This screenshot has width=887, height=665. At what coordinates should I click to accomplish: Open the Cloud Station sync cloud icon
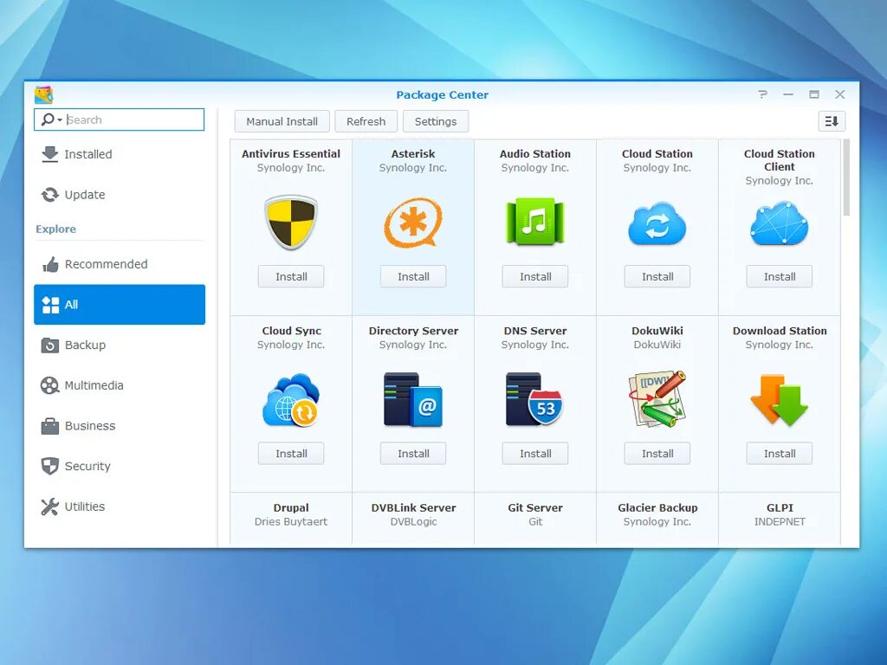657,223
